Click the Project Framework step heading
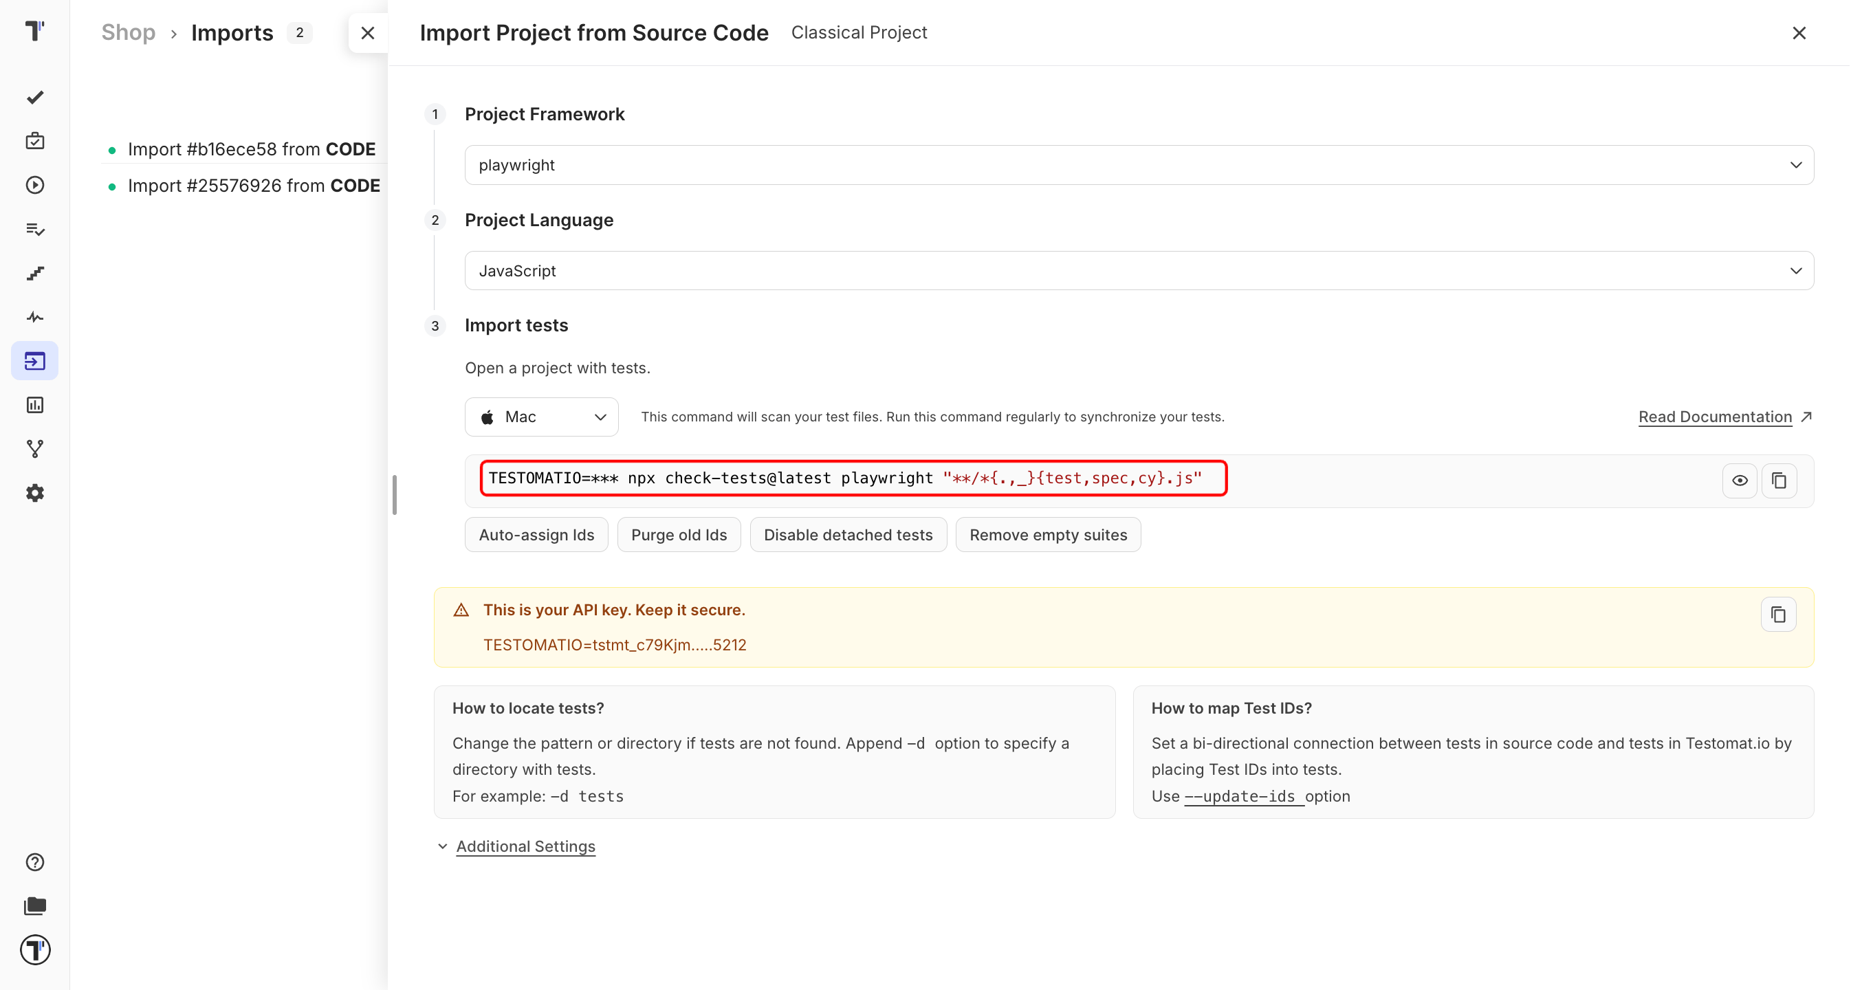 click(545, 114)
